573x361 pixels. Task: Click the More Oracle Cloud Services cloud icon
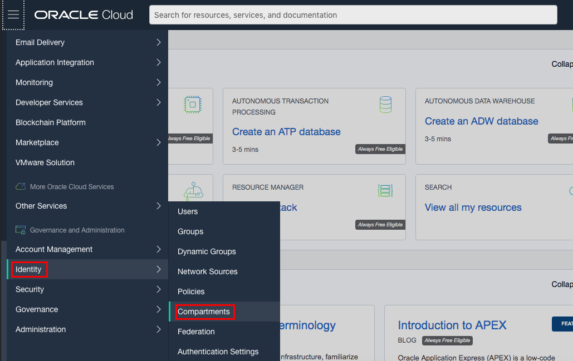21,186
